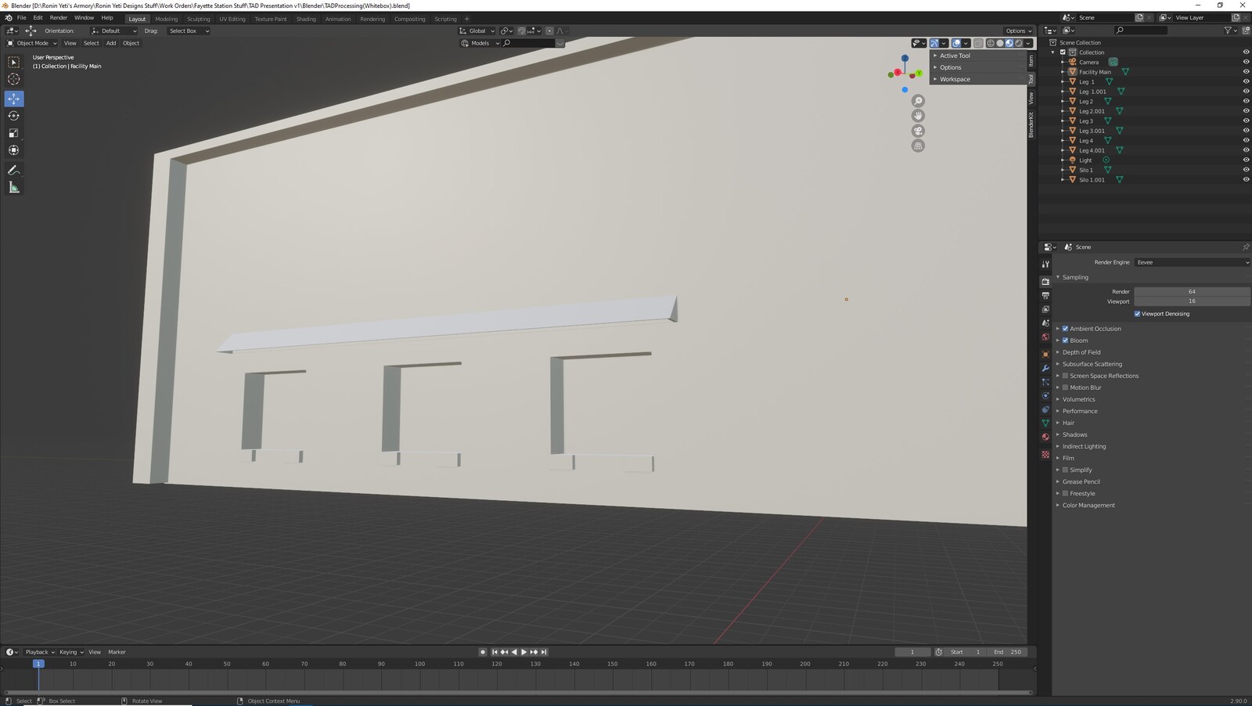
Task: Open the View Layer properties tab icon
Action: pos(1045,309)
